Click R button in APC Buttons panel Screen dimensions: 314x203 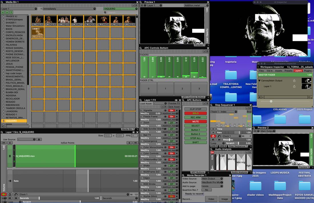[208, 103]
